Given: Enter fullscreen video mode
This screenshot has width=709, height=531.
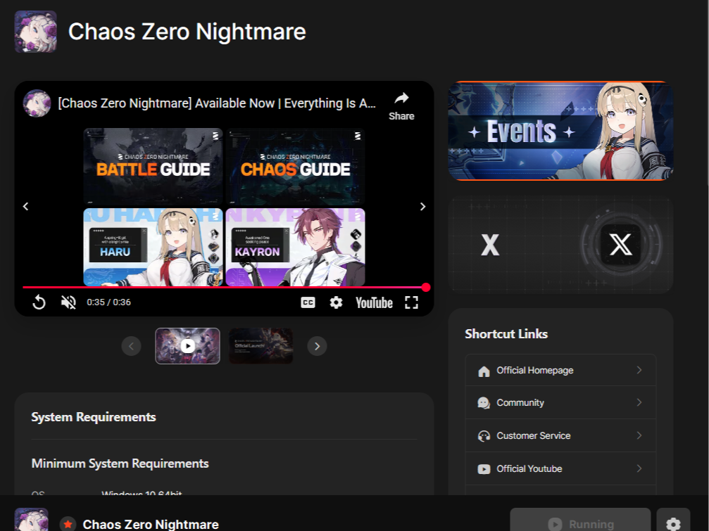Looking at the screenshot, I should coord(411,302).
